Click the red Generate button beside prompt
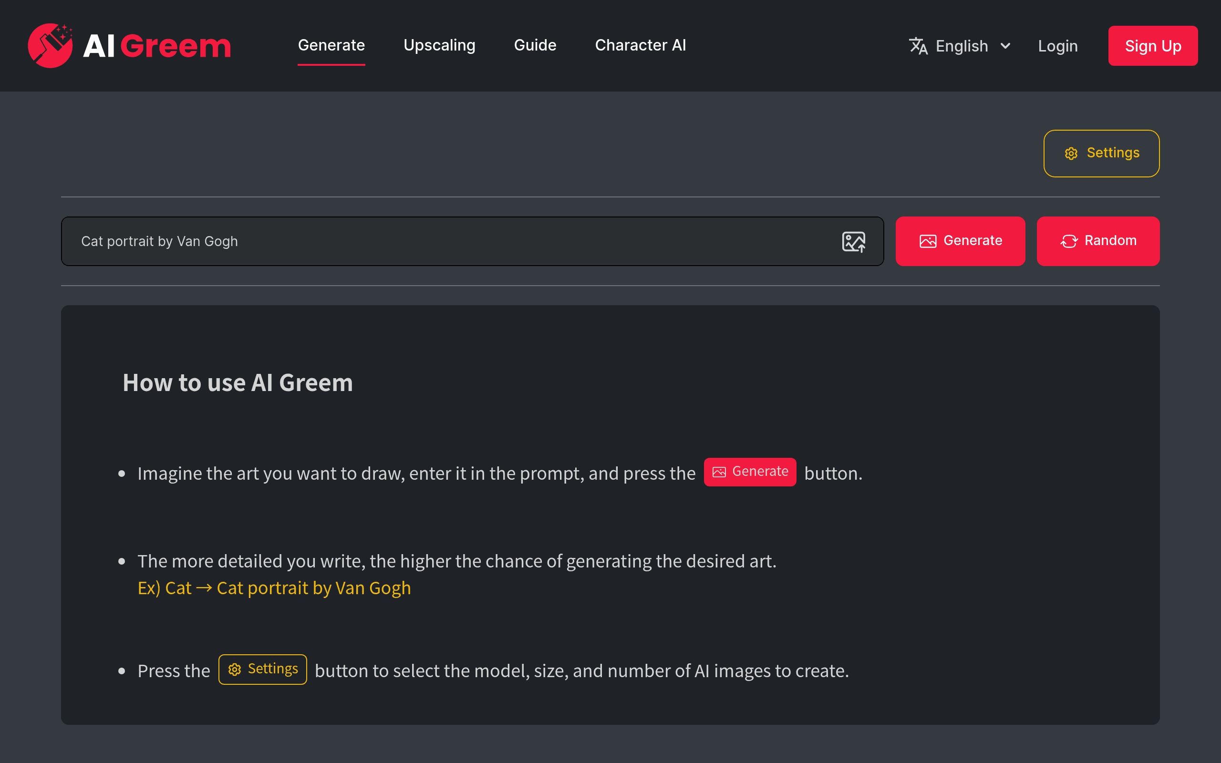This screenshot has width=1221, height=763. point(960,241)
